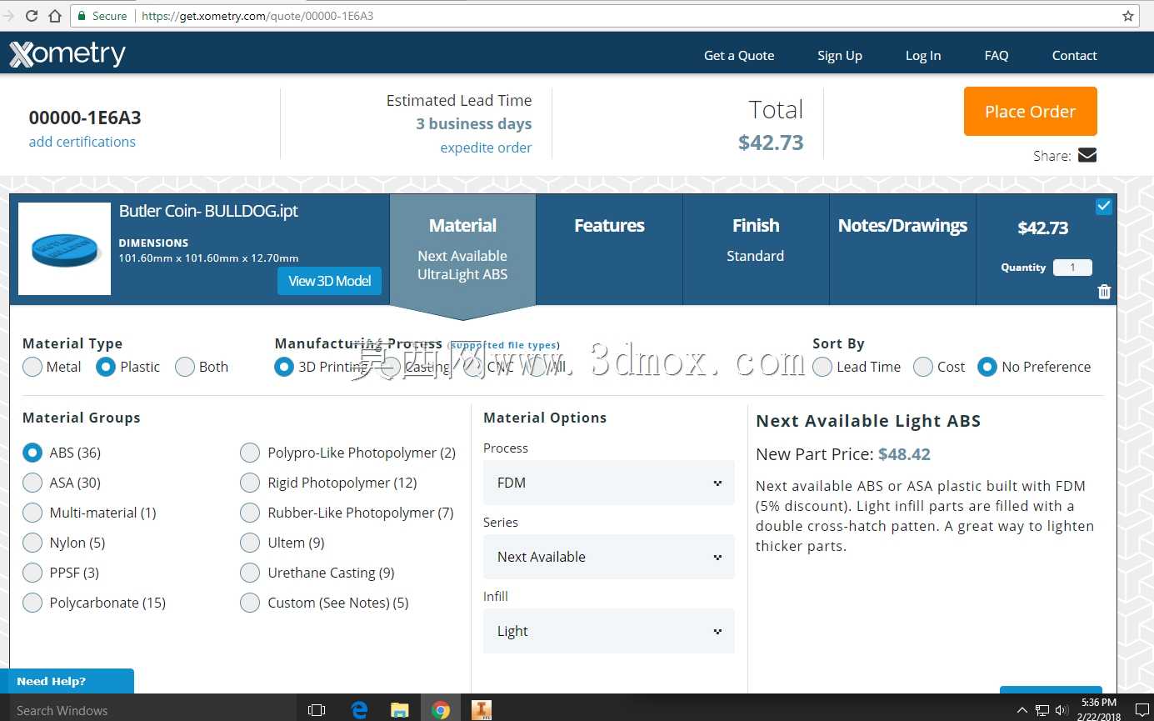Click the View 3D Model button
1154x721 pixels.
click(x=330, y=281)
